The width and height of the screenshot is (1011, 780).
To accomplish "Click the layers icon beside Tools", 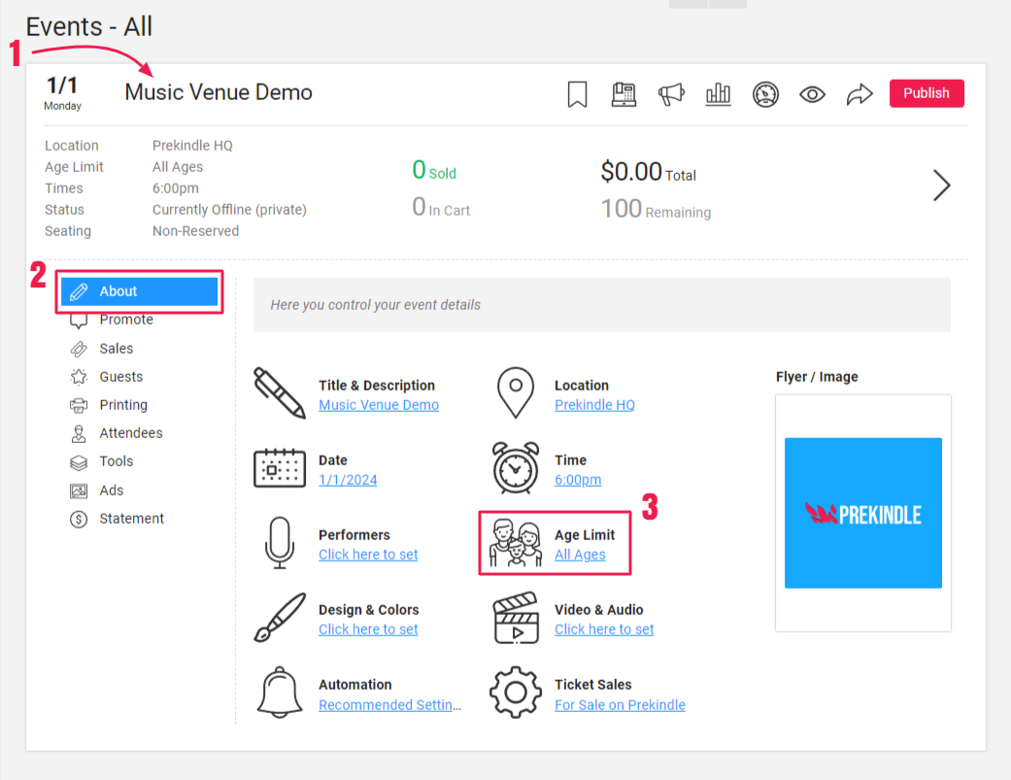I will [x=79, y=462].
